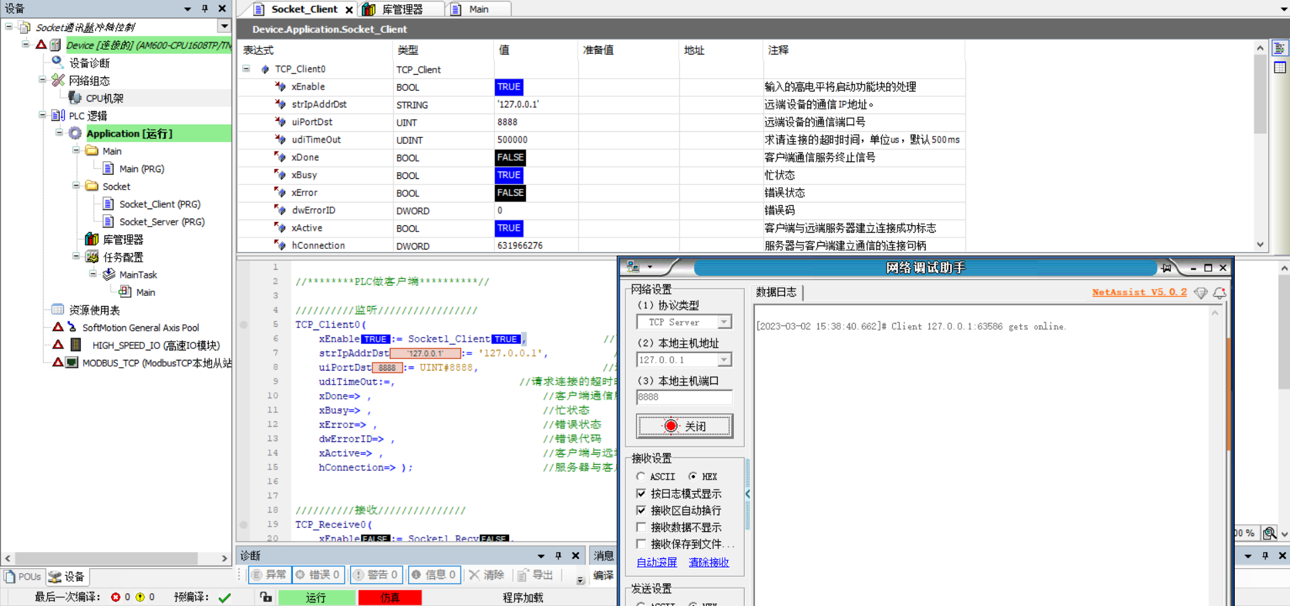
Task: Switch to 设备 bottom tab
Action: 67,576
